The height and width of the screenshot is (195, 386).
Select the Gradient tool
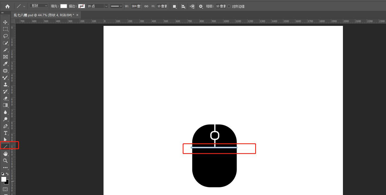[x=5, y=105]
